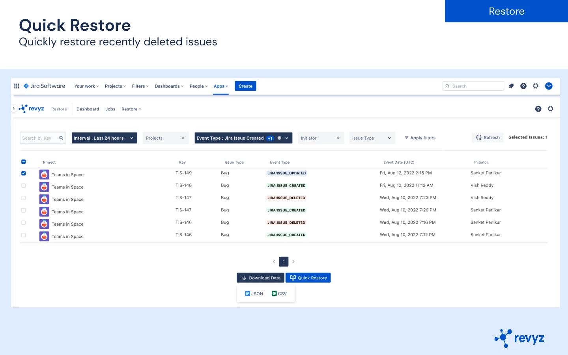The image size is (568, 355).
Task: Focus the Jira Search field
Action: tap(473, 86)
